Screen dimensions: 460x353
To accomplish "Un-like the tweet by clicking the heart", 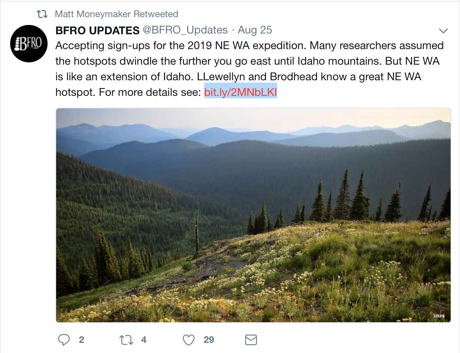I will click(188, 340).
